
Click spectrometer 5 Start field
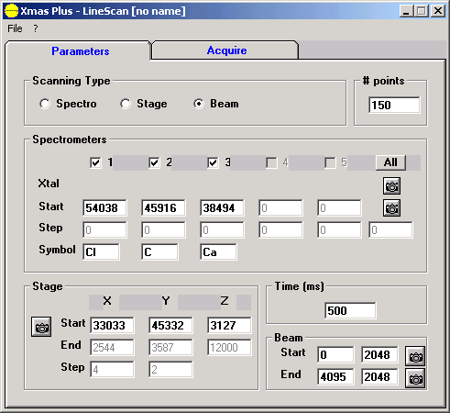339,208
